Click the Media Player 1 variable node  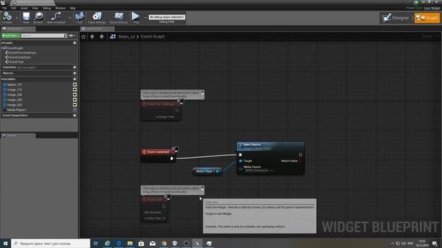pos(206,172)
